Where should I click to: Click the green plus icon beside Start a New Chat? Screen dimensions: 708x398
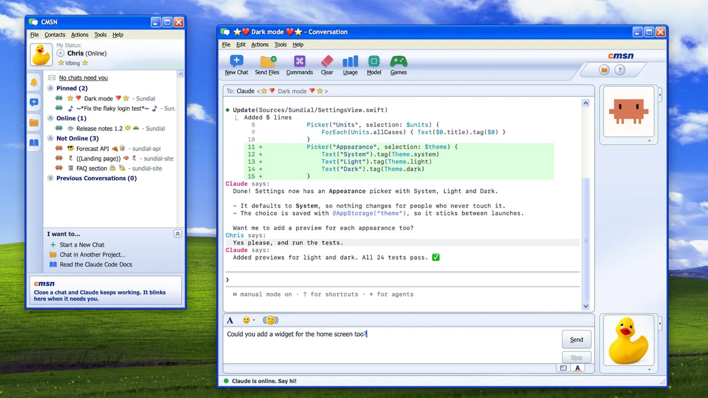(53, 245)
